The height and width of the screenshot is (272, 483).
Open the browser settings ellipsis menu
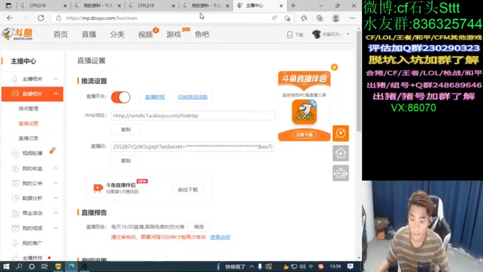pyautogui.click(x=352, y=18)
